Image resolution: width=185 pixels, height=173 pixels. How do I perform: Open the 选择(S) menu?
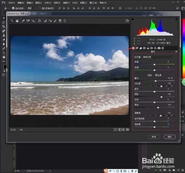pos(57,3)
